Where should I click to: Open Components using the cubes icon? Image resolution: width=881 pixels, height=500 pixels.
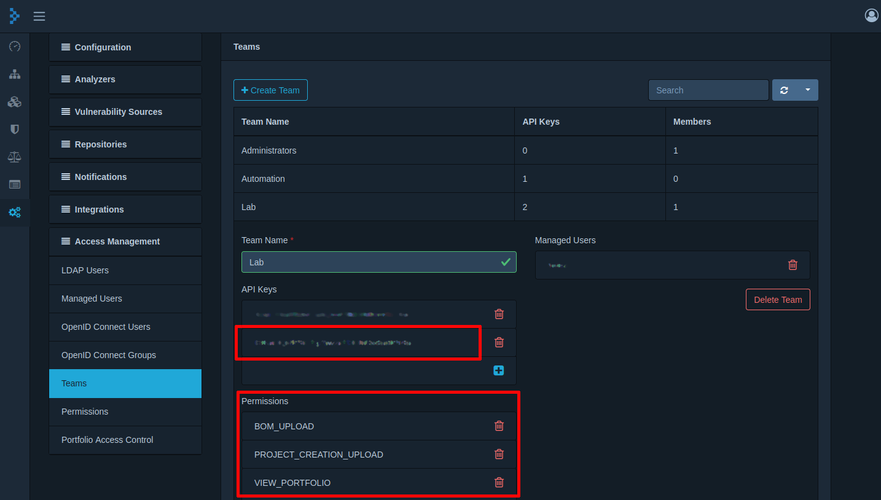point(14,101)
